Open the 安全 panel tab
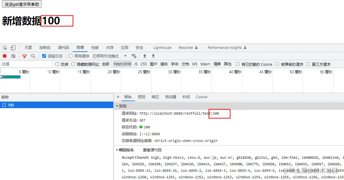Viewport: 344px width, 180px height. pos(139,48)
